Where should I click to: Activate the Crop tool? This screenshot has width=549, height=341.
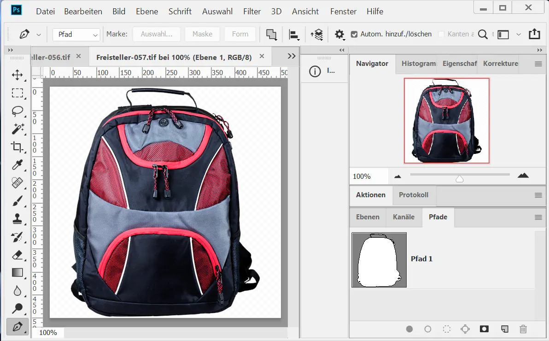[18, 147]
